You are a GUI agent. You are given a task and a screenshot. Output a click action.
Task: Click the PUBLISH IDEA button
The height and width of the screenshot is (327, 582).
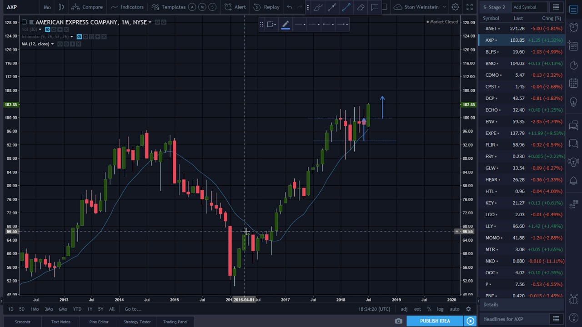435,321
